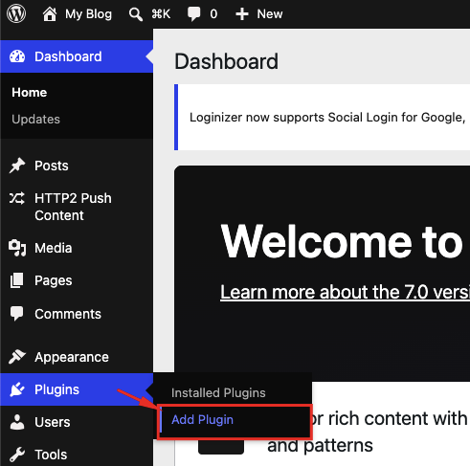Select Home under Dashboard menu

[x=30, y=93]
